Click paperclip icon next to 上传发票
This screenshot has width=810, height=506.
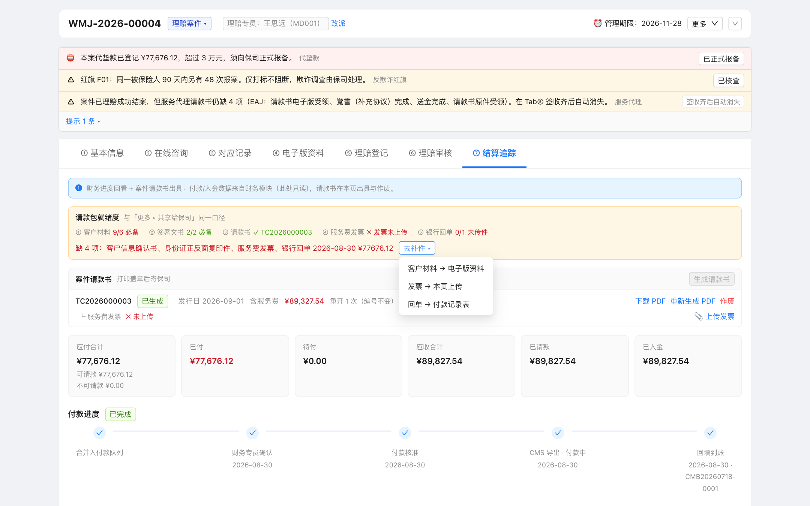[x=698, y=316]
